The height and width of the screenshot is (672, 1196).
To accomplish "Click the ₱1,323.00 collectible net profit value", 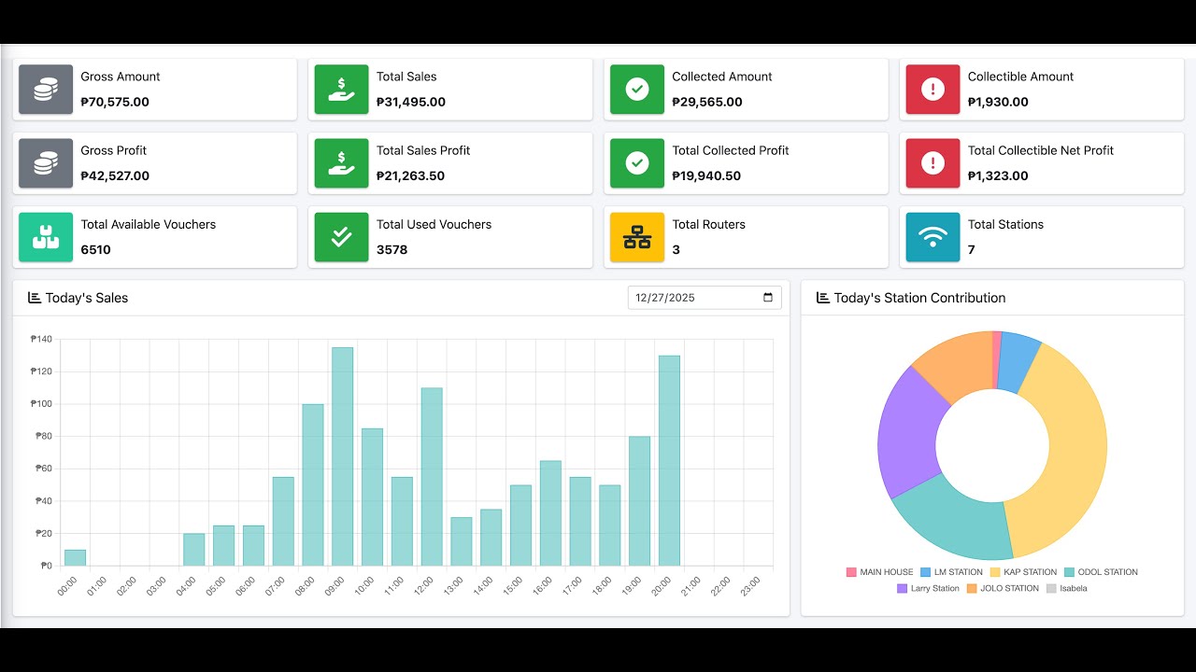I will tap(998, 175).
